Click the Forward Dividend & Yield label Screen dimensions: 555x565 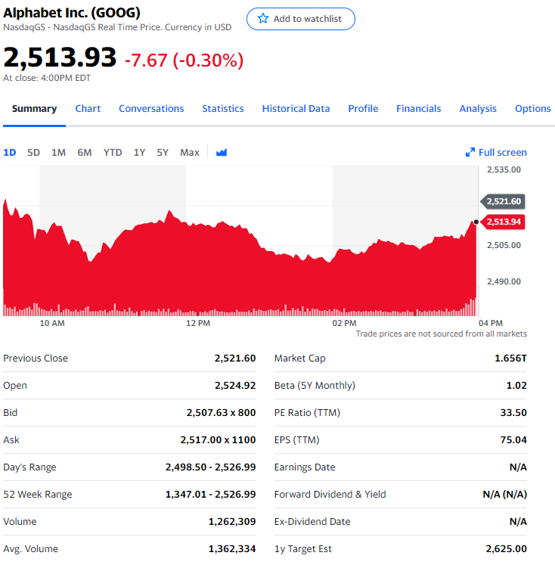[x=330, y=495]
